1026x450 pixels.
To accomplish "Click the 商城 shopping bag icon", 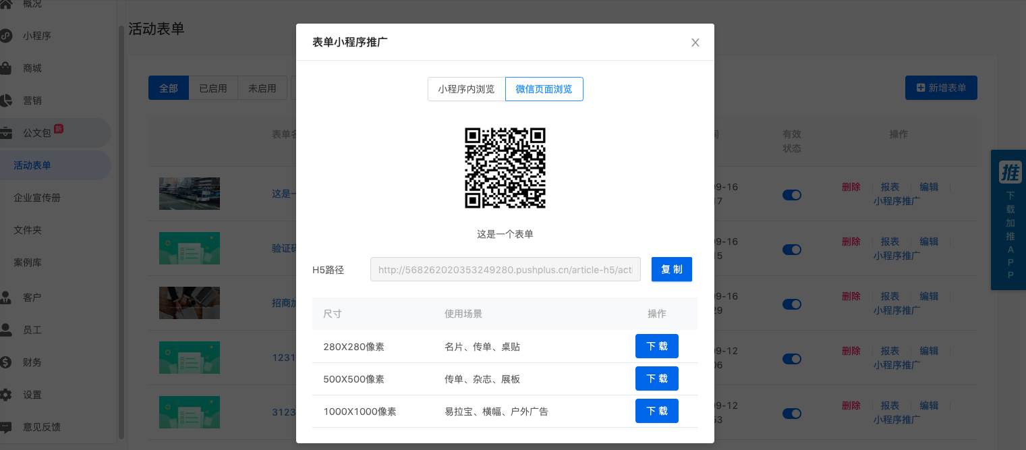I will [5, 68].
